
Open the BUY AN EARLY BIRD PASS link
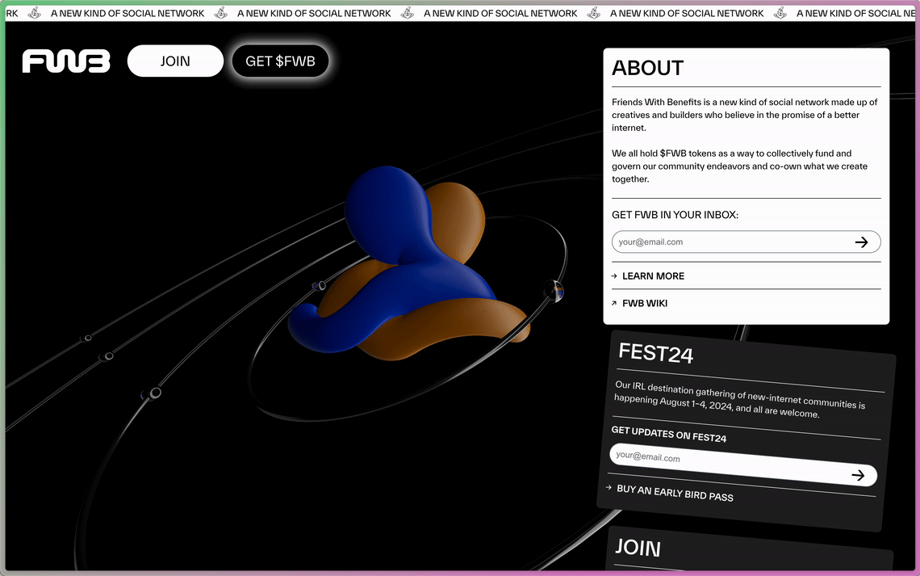click(675, 493)
